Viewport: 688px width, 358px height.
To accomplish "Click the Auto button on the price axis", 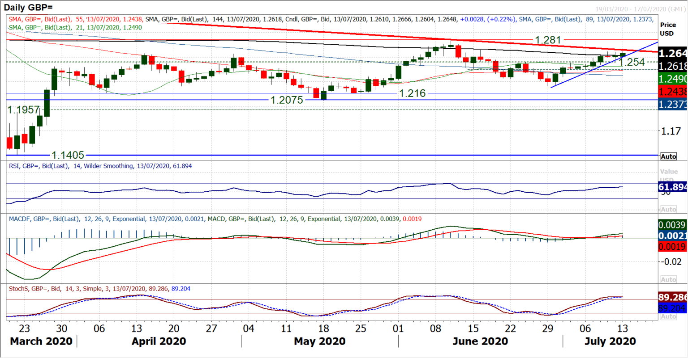I will click(x=669, y=156).
